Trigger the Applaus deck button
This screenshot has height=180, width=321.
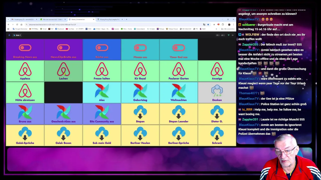(x=25, y=71)
